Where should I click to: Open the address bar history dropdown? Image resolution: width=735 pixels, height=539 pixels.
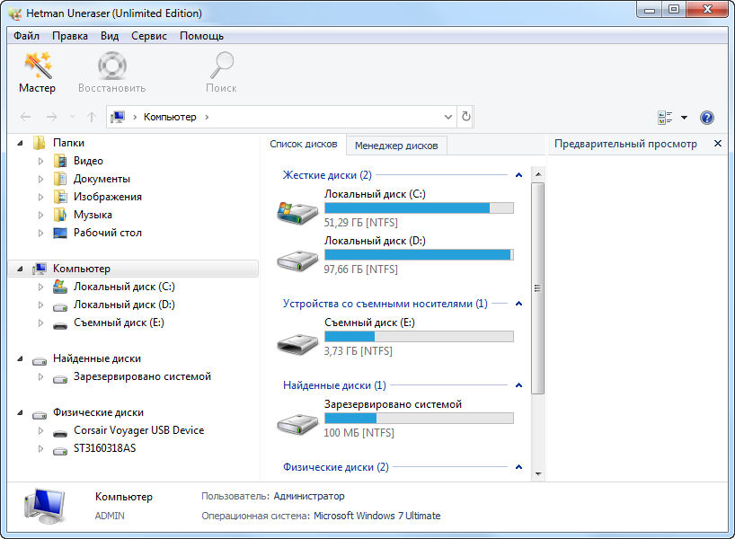pos(448,117)
